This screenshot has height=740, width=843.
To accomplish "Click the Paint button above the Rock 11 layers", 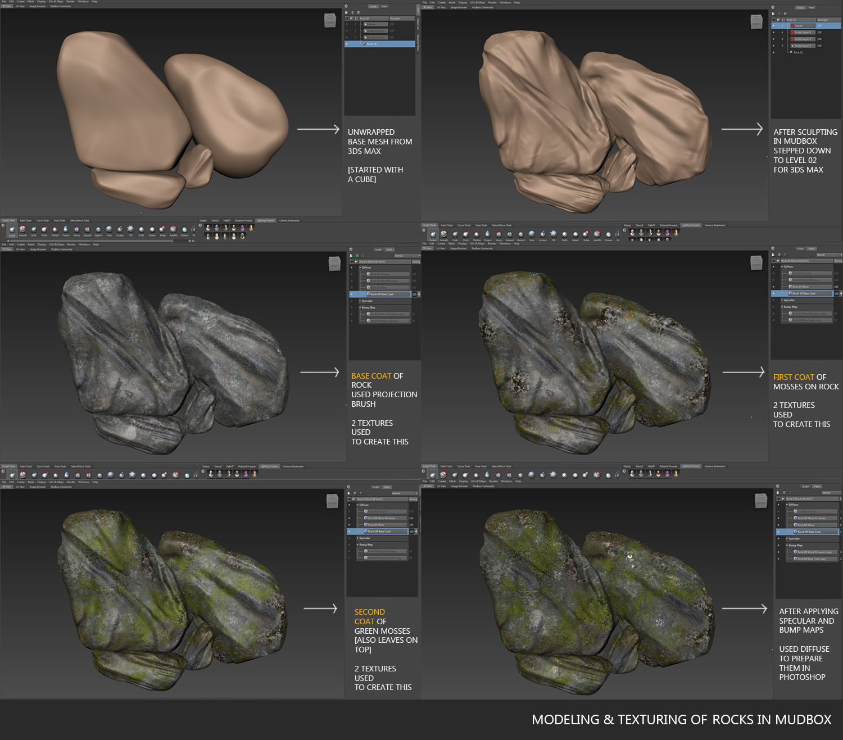I will pos(812,8).
